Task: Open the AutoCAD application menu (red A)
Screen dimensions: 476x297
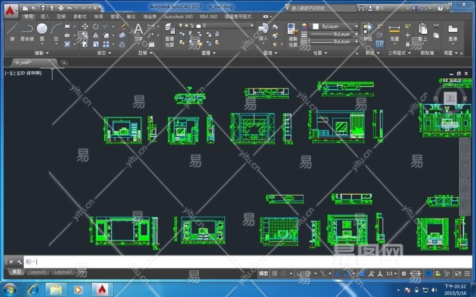Action: (11, 11)
